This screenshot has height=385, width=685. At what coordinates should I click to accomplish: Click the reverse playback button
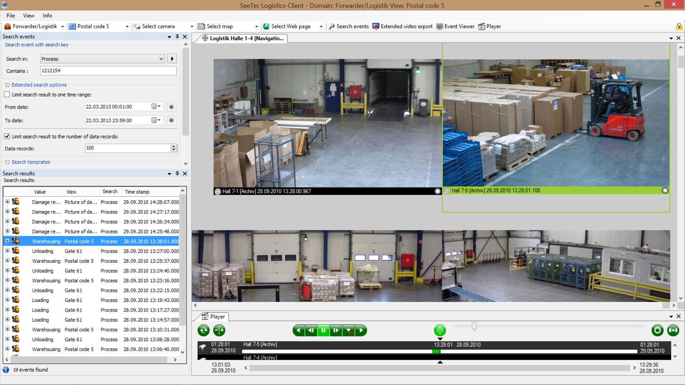point(298,330)
